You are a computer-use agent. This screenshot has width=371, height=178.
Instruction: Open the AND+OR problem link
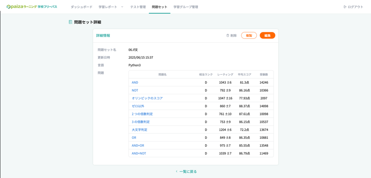coord(138,146)
